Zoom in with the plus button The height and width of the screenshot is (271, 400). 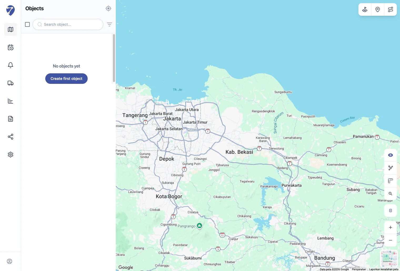(x=391, y=227)
